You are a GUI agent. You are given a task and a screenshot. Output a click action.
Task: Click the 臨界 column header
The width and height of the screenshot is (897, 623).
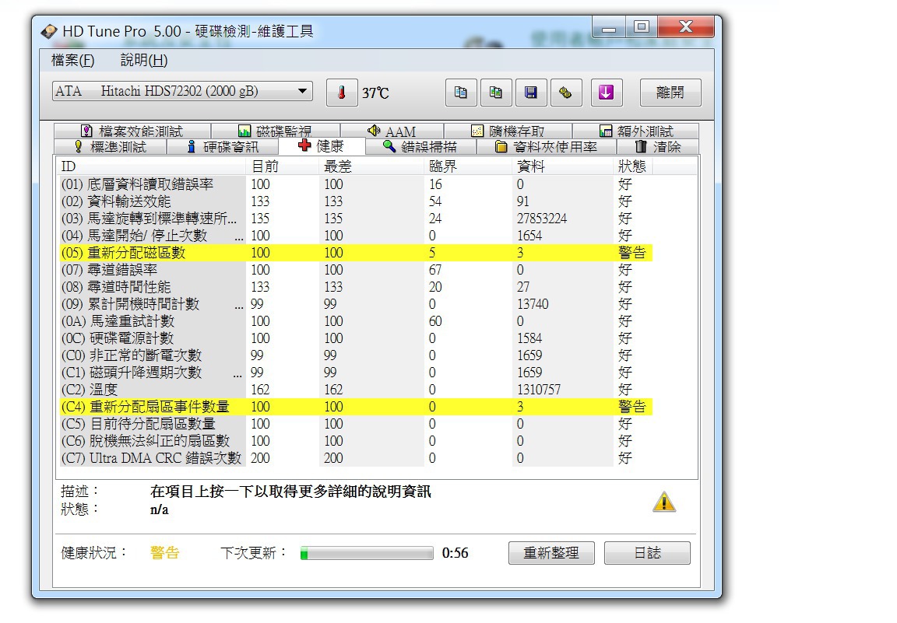pyautogui.click(x=469, y=166)
